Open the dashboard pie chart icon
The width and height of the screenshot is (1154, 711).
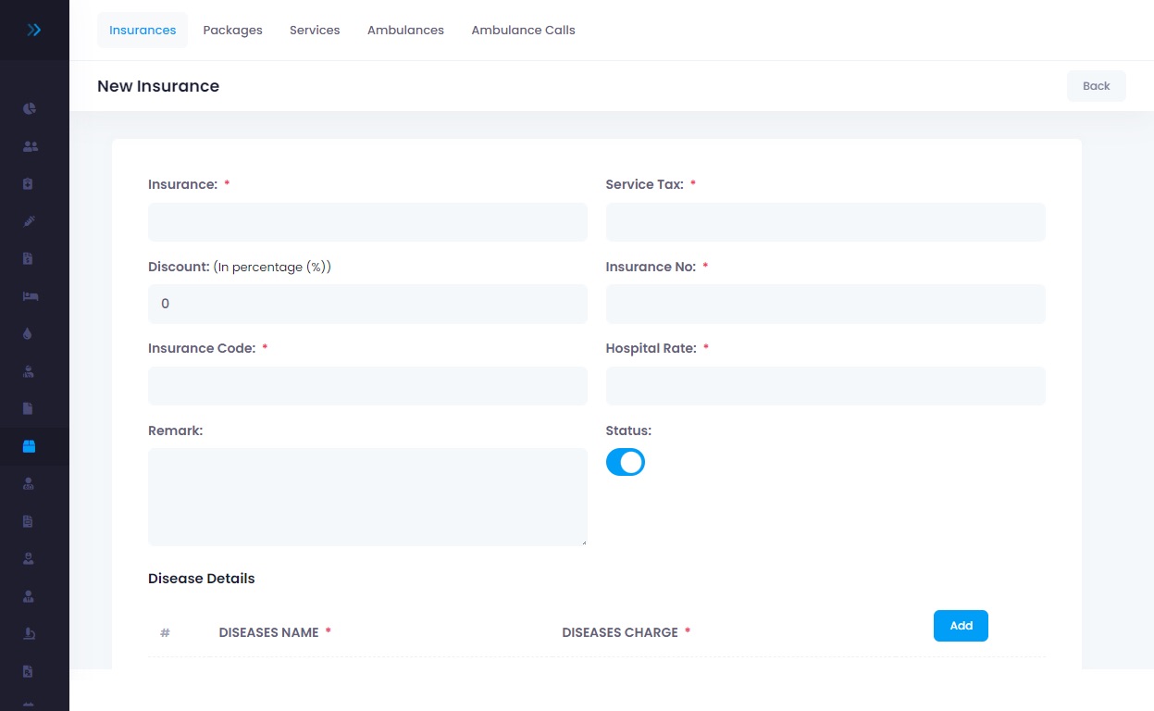pyautogui.click(x=29, y=108)
